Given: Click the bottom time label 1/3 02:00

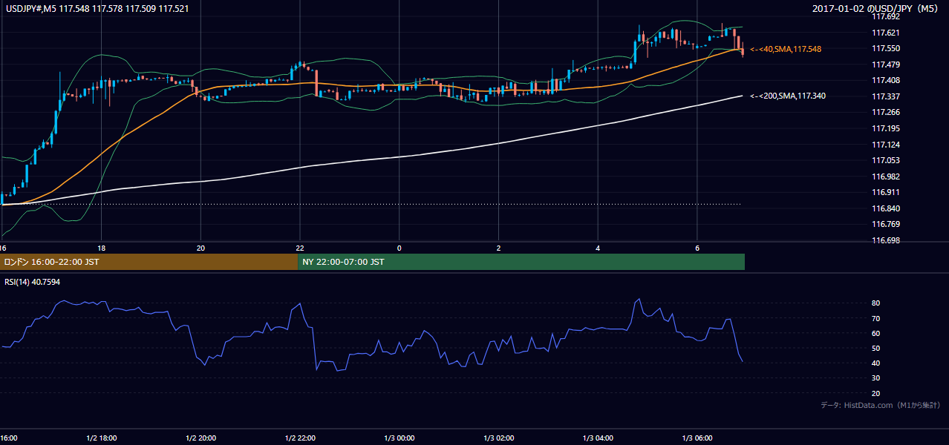Looking at the screenshot, I should coord(499,438).
